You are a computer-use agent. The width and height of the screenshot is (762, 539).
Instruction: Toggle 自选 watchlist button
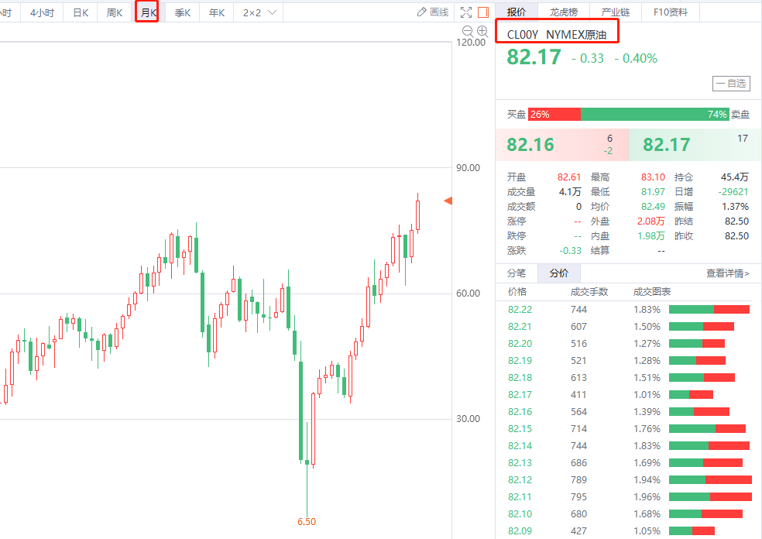(731, 84)
